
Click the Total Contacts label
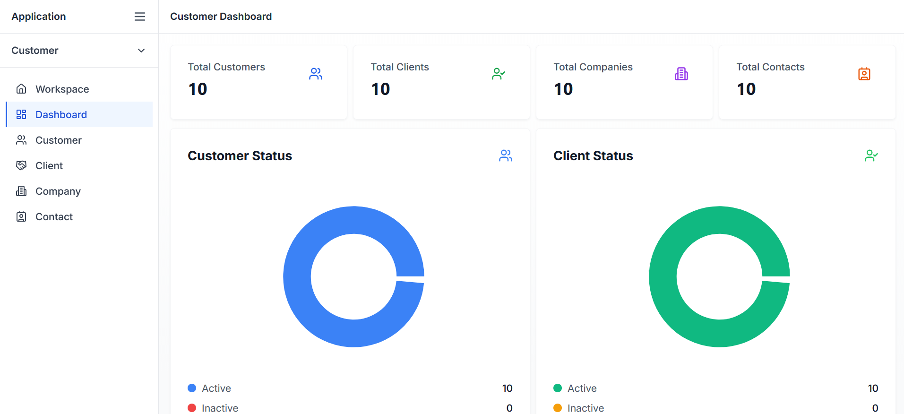tap(770, 67)
